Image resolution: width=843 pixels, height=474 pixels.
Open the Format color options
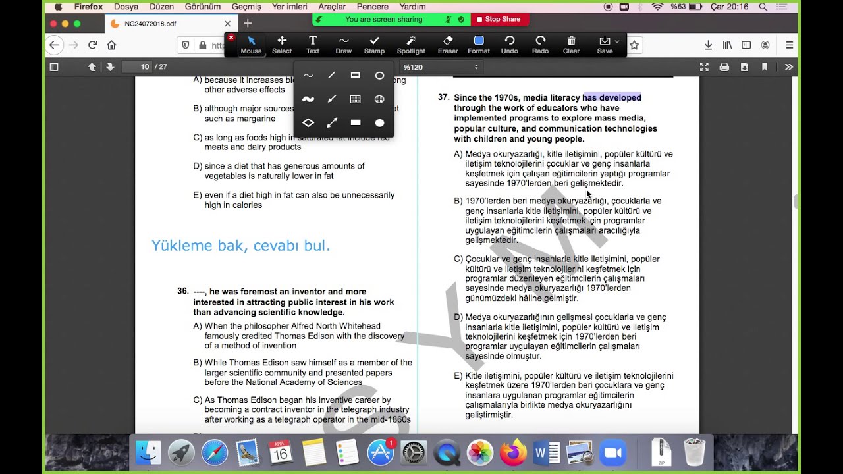(x=479, y=45)
